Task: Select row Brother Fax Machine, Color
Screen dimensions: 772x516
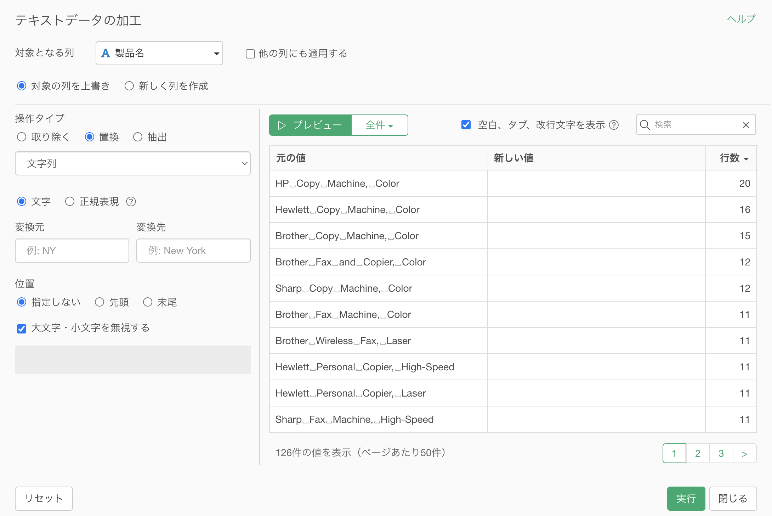Action: 513,314
